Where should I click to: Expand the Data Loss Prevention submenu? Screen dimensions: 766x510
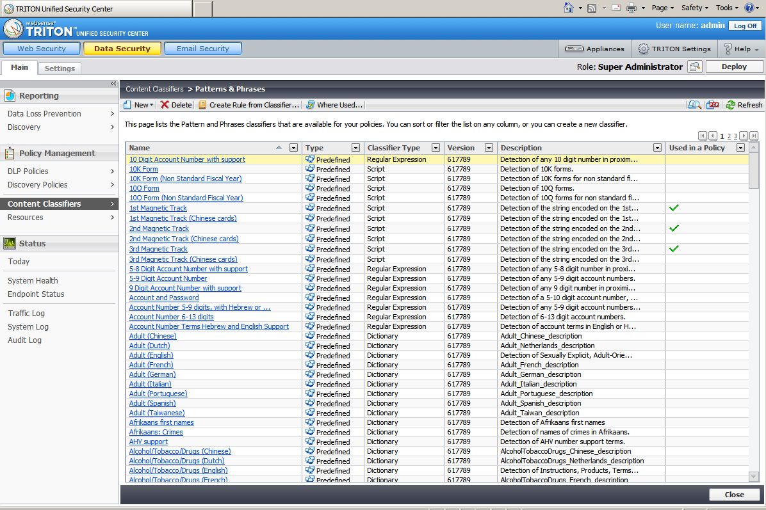tap(112, 114)
